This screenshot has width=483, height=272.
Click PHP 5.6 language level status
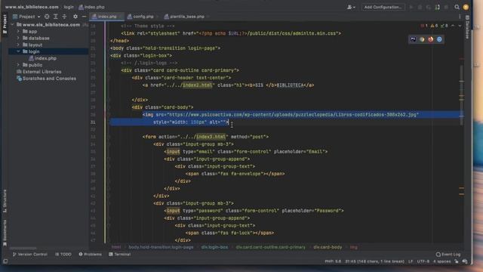[333, 261]
